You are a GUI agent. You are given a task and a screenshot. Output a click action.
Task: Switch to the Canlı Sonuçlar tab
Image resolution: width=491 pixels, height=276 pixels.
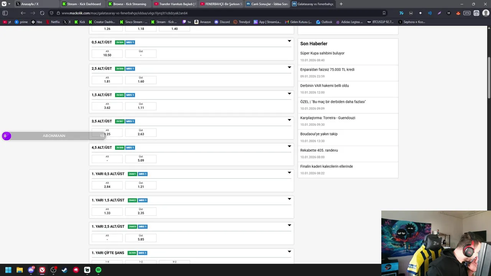[x=267, y=4]
